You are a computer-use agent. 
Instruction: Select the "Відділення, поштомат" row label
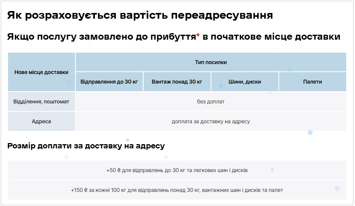click(42, 101)
